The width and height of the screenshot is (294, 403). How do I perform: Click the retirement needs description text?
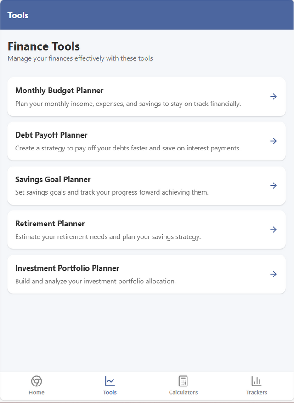pyautogui.click(x=108, y=237)
